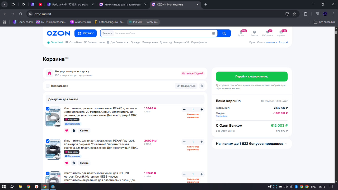Change pickup point Никольск...9 стр. 4
This screenshot has width=338, height=190.
click(x=276, y=42)
